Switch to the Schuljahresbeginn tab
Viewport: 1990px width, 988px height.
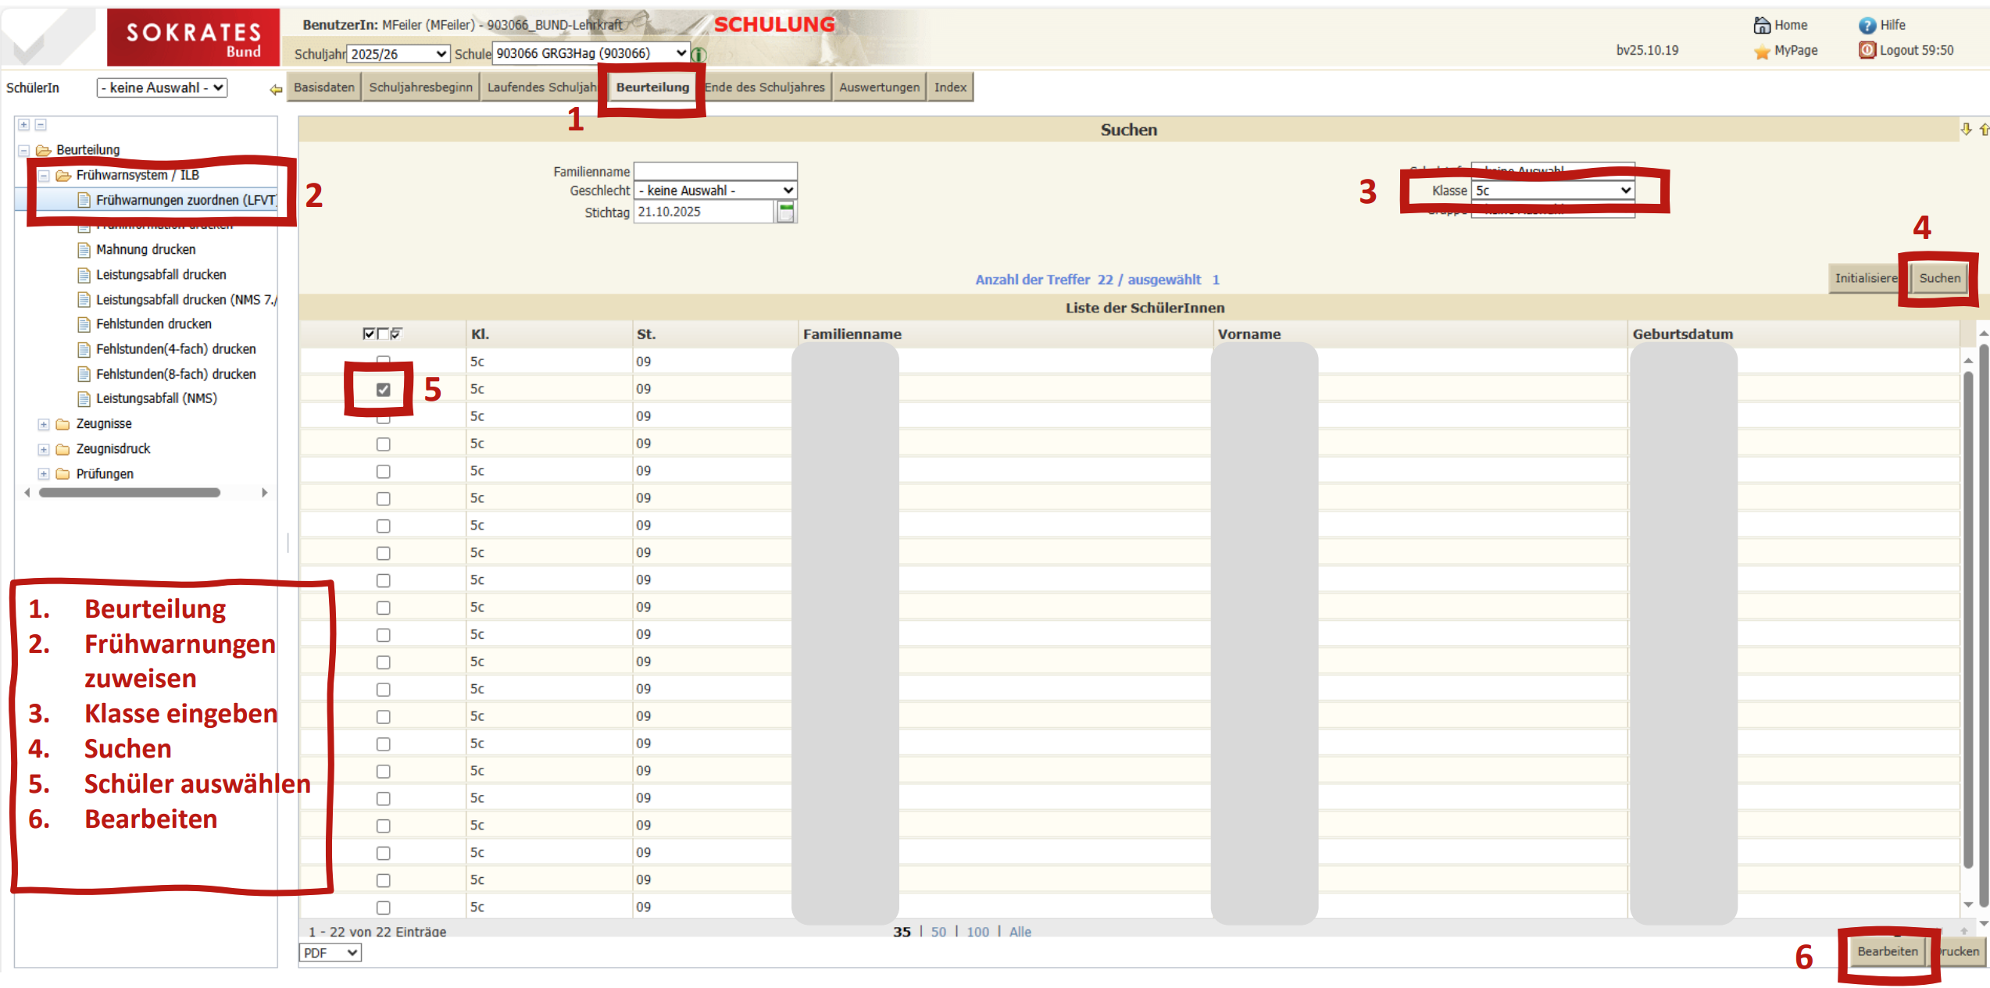420,87
